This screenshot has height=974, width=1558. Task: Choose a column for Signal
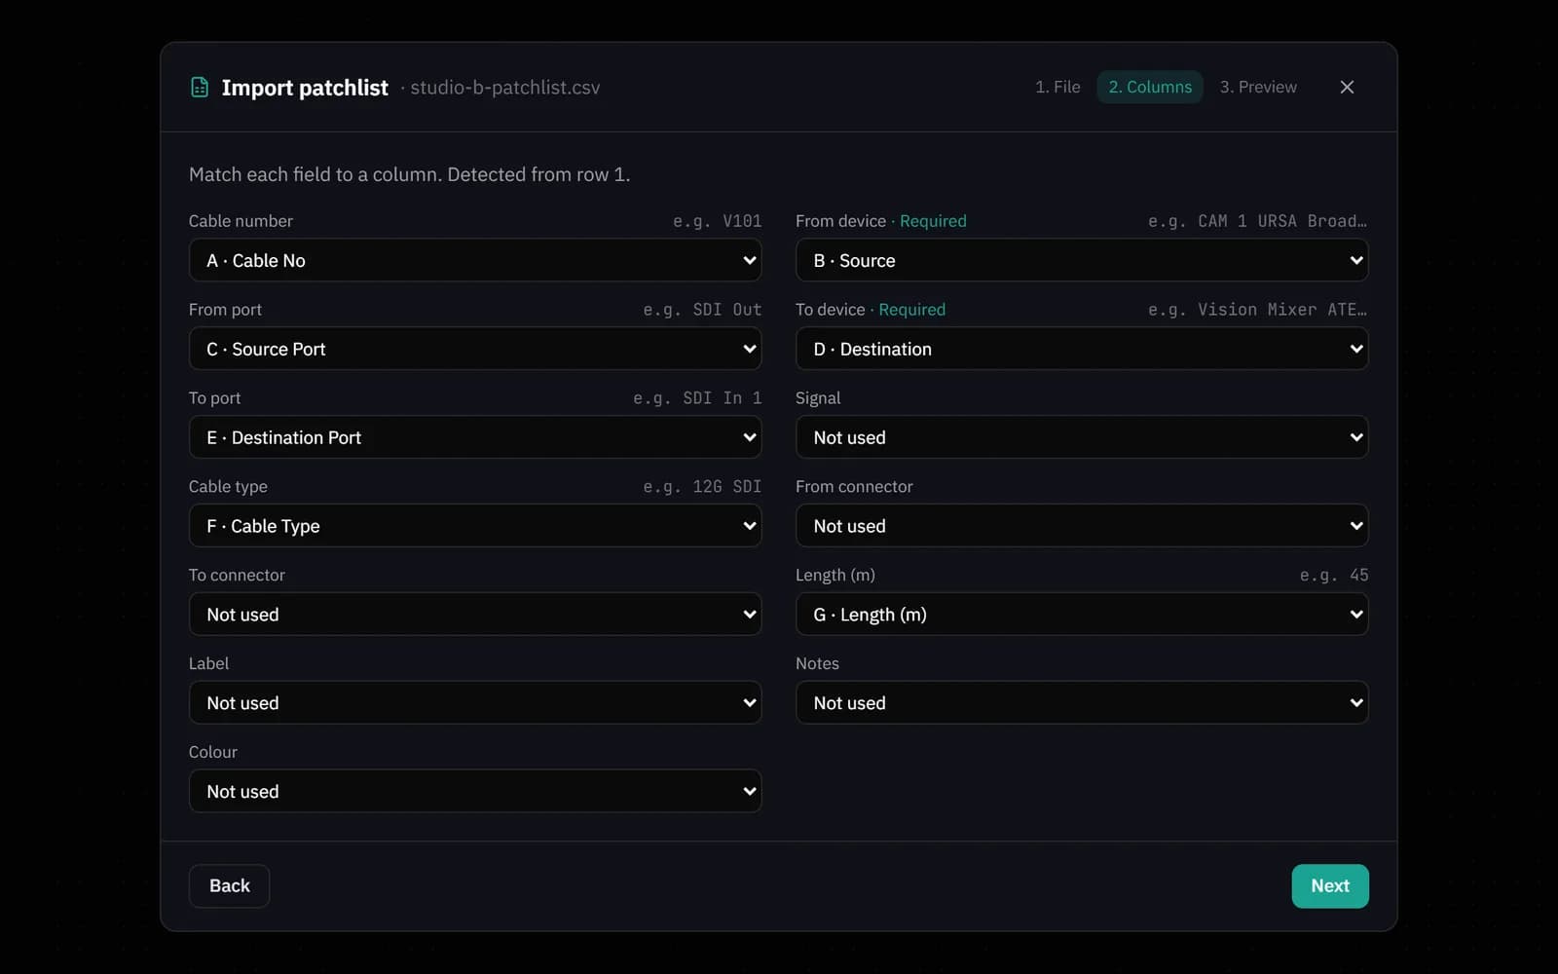pyautogui.click(x=1082, y=437)
